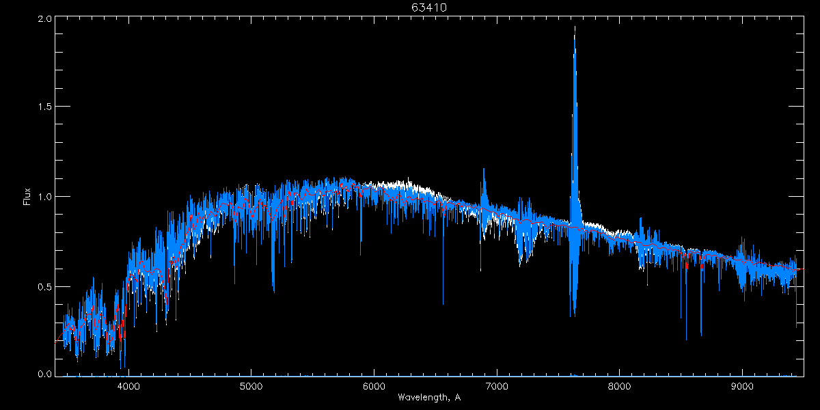This screenshot has height=410, width=820.
Task: Click the 6000 wavelength tick label
Action: tap(374, 385)
